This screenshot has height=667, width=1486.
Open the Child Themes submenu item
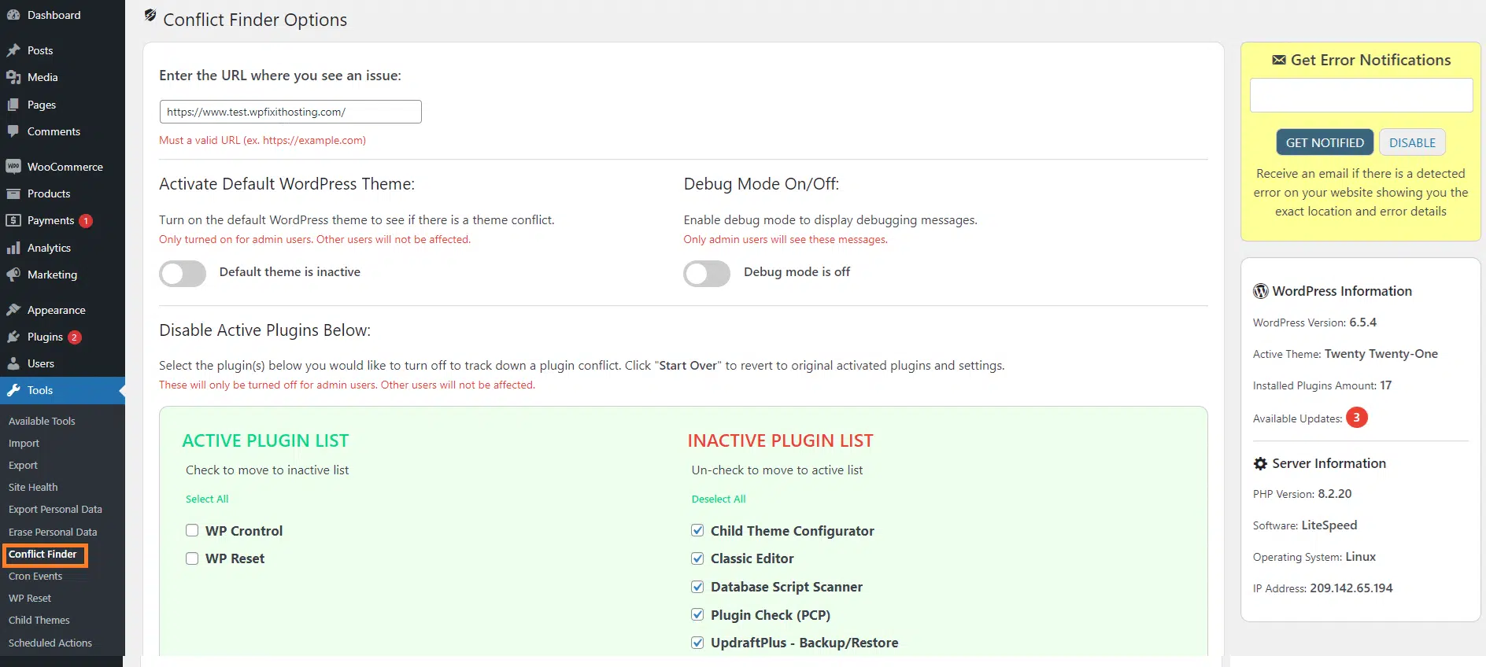[39, 620]
